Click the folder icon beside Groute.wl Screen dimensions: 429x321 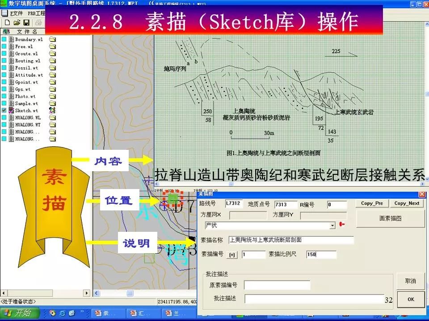click(x=52, y=54)
